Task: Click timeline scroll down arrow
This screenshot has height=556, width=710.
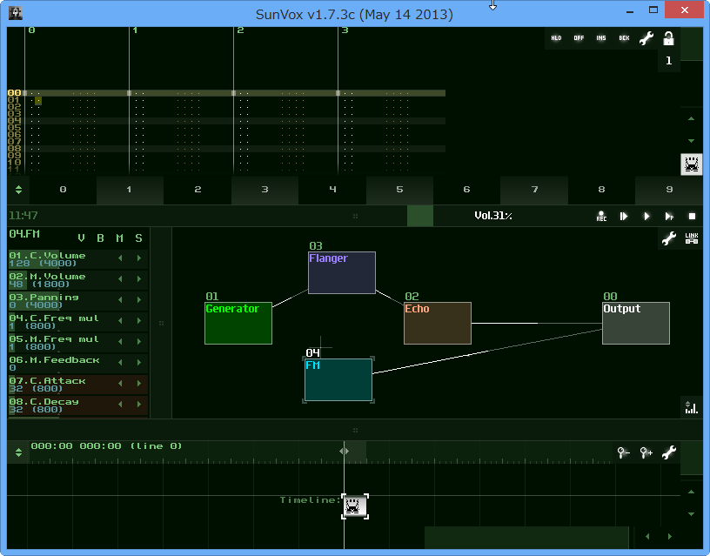Action: pyautogui.click(x=691, y=514)
